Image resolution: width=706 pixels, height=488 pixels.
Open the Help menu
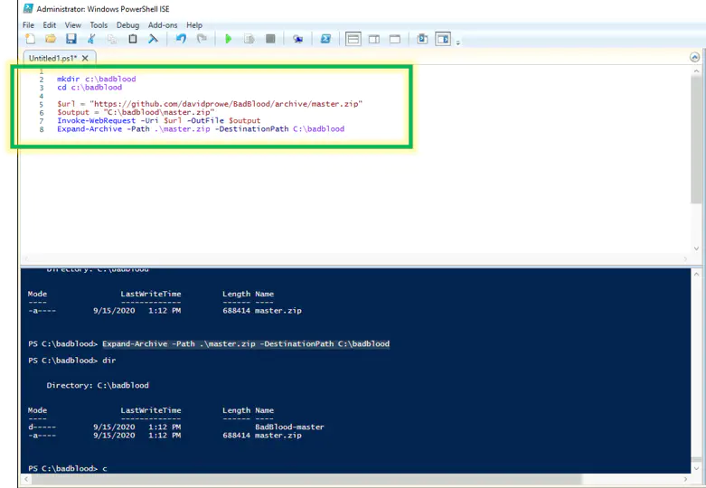(194, 25)
